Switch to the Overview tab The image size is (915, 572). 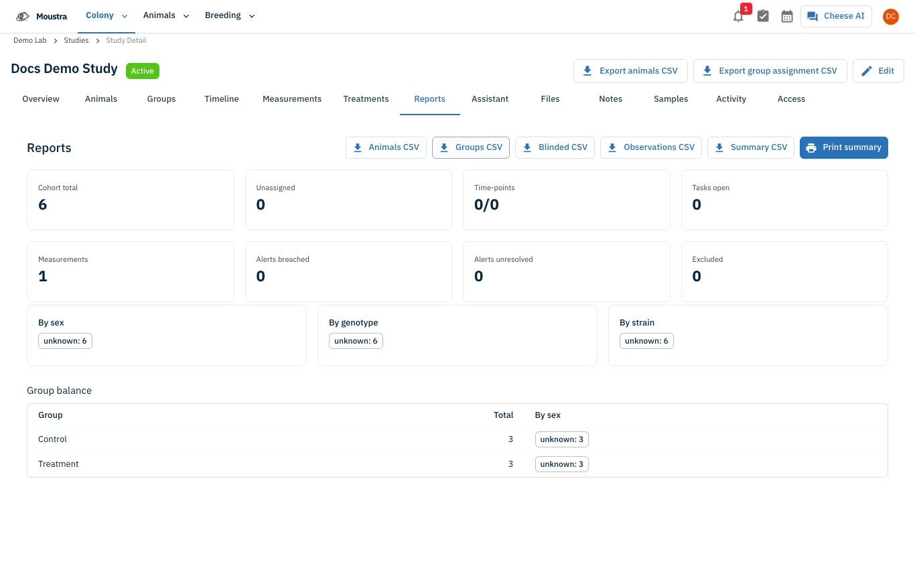[x=41, y=99]
